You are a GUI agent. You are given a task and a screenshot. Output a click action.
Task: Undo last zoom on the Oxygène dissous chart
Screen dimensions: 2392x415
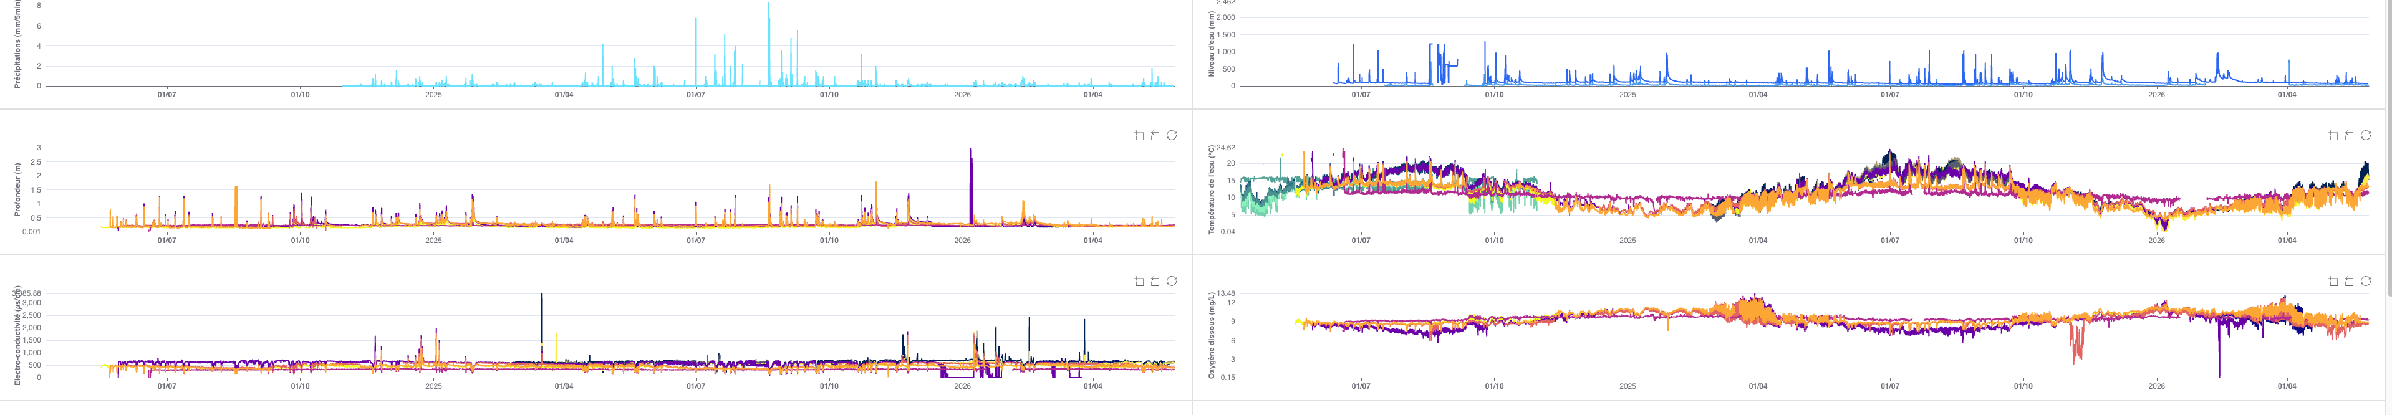(2350, 281)
